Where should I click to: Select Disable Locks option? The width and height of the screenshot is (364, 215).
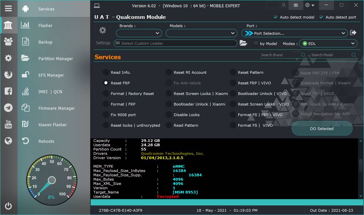point(169,114)
